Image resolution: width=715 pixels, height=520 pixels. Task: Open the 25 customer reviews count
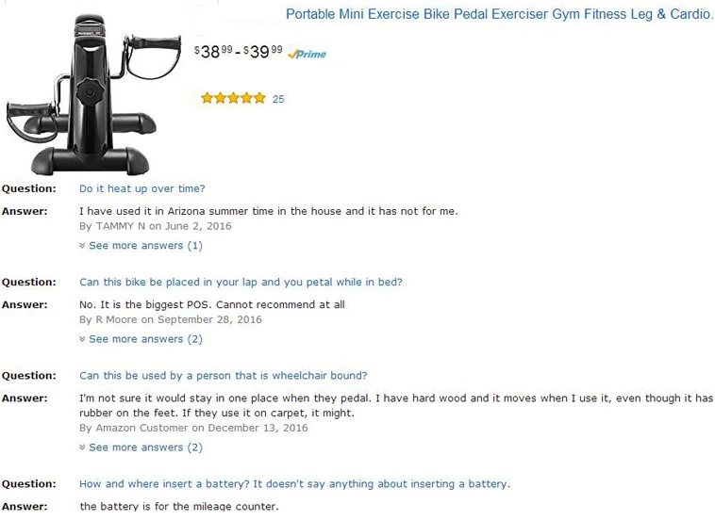tap(278, 99)
